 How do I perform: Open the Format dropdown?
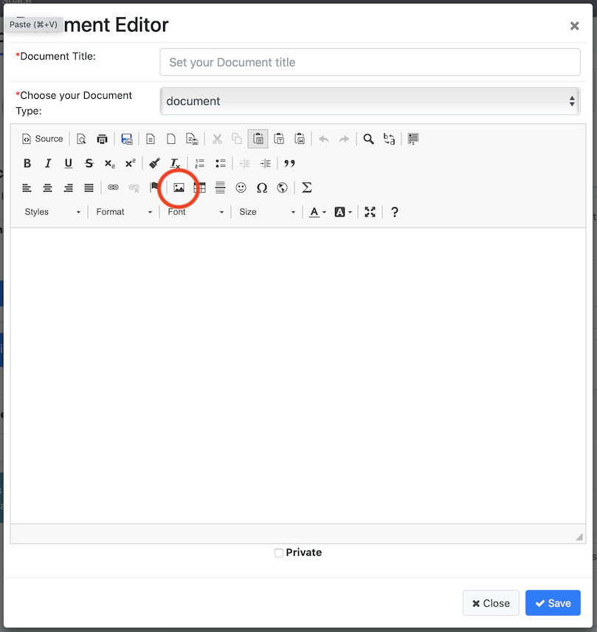coord(124,212)
